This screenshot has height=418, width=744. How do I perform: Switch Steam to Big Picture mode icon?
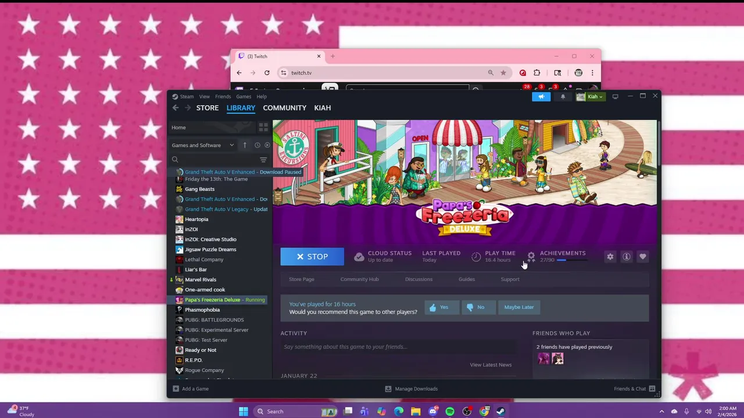point(616,96)
